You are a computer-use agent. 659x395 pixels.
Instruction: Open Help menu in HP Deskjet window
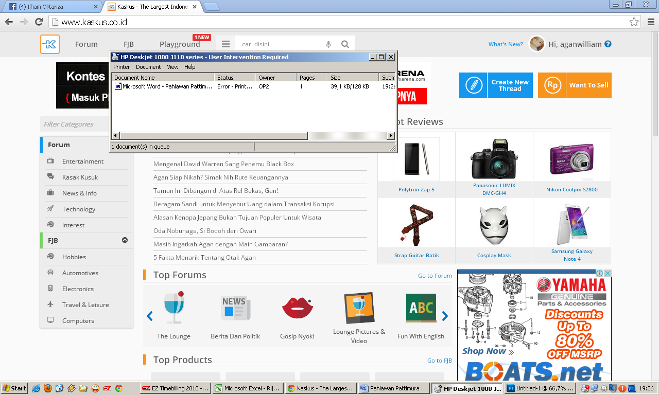(x=190, y=67)
